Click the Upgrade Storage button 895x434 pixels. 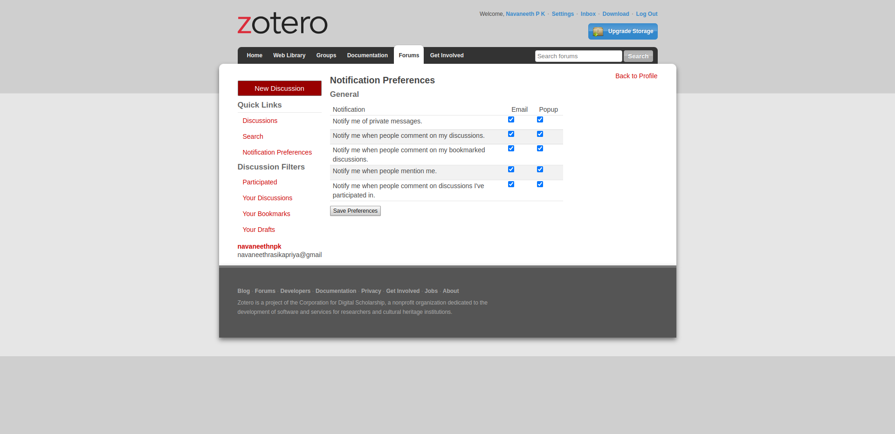623,31
